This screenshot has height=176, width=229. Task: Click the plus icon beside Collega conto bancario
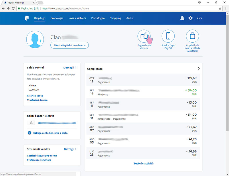(x=29, y=133)
